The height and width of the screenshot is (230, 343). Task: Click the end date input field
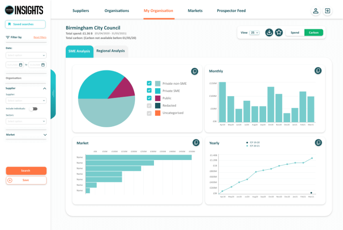click(37, 65)
